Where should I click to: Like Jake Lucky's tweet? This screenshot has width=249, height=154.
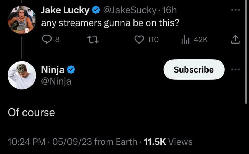[x=139, y=40]
